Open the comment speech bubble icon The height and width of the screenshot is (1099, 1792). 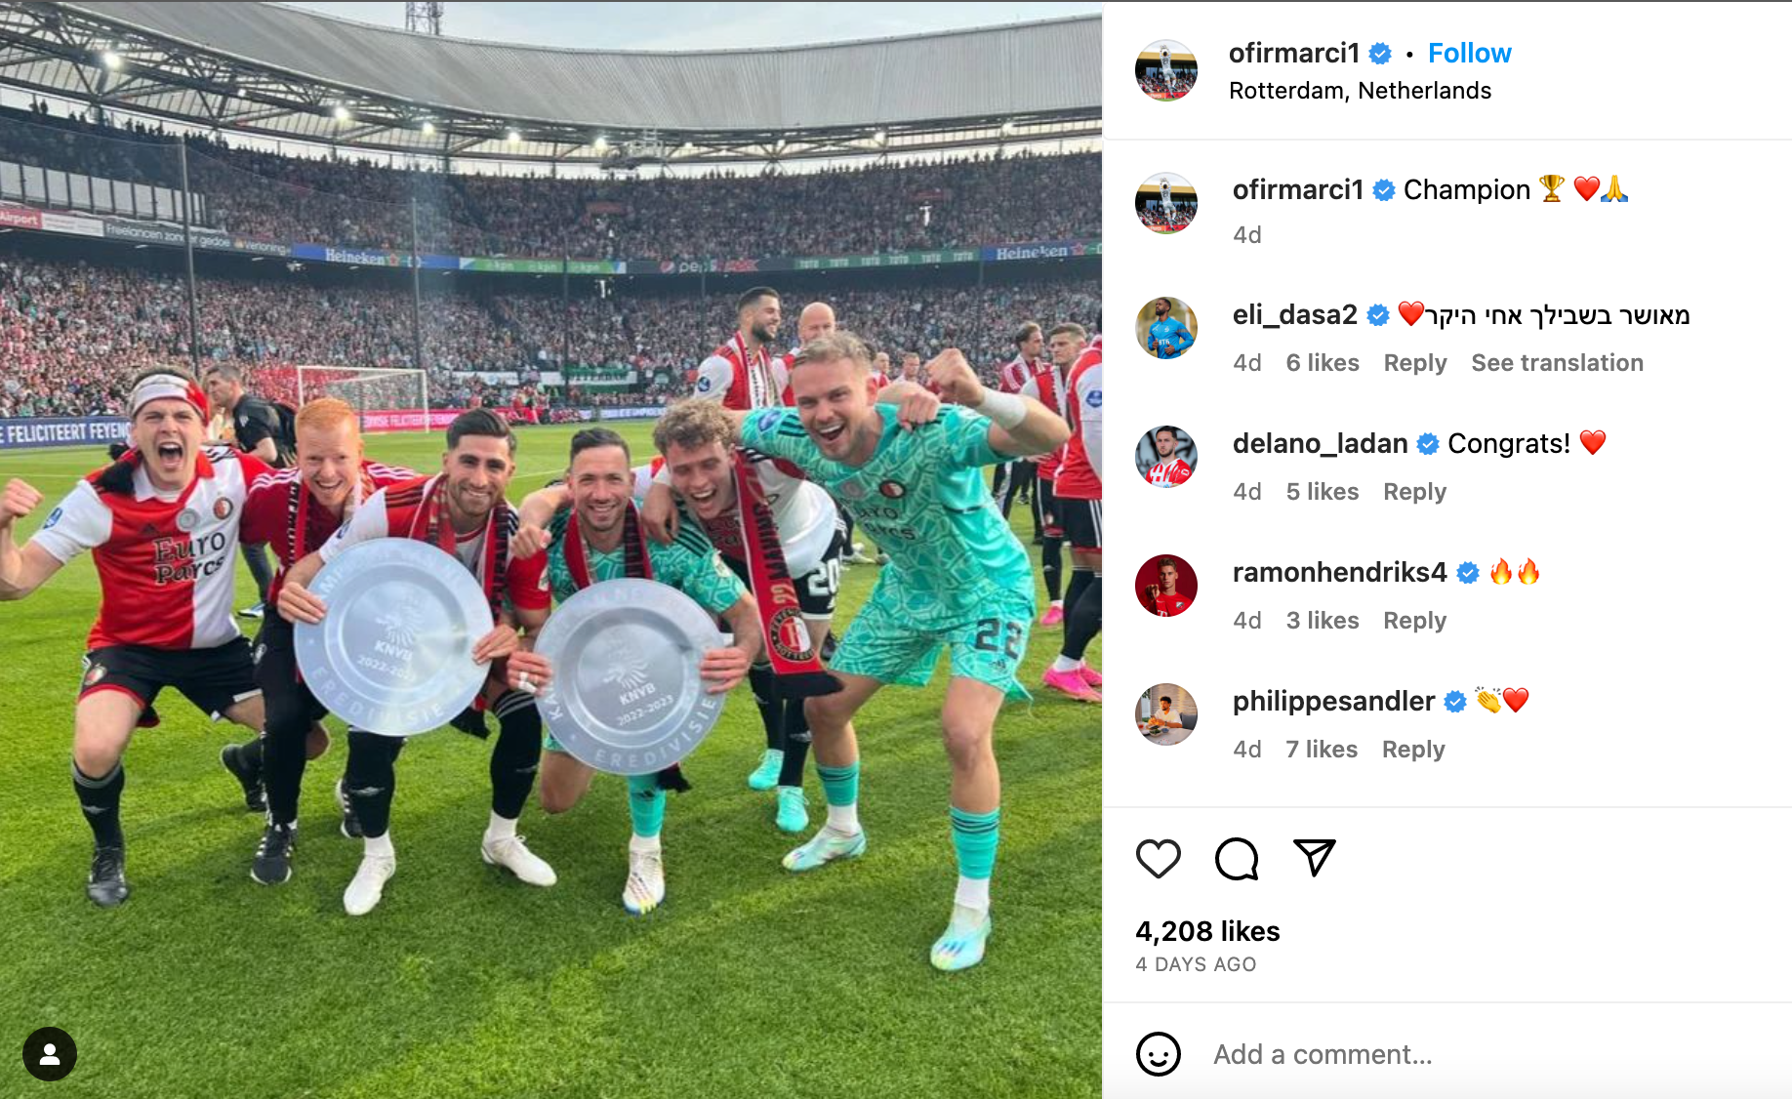(1237, 859)
